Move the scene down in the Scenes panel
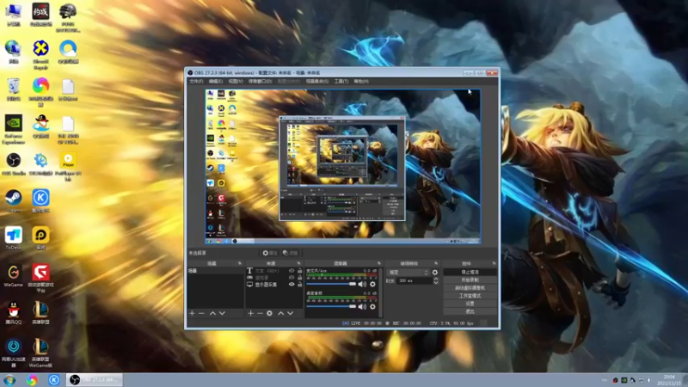 click(x=222, y=313)
